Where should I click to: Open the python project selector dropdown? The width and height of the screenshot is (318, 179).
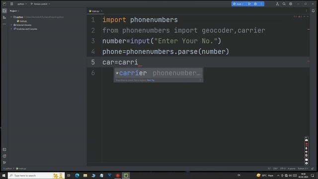coord(22,4)
